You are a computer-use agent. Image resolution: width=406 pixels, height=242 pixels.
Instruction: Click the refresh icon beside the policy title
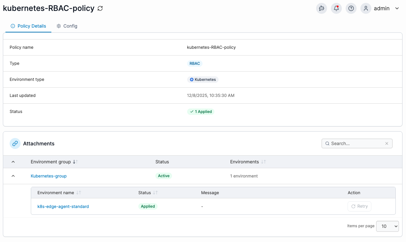(100, 9)
